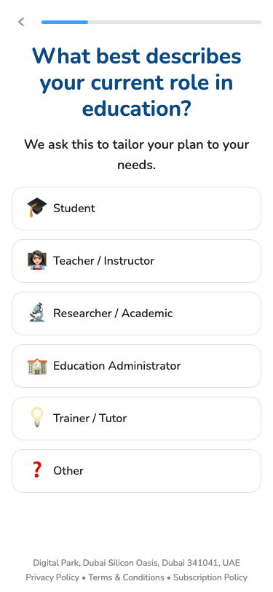Click the light bulb icon
Screen dimensions: 273x592
(x=37, y=418)
